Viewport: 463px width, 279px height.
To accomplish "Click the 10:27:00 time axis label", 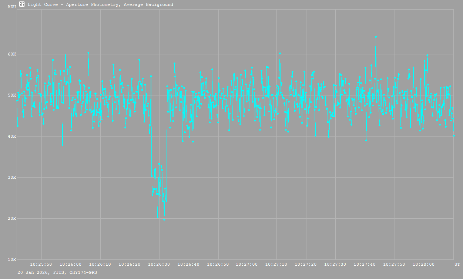I will (247, 265).
